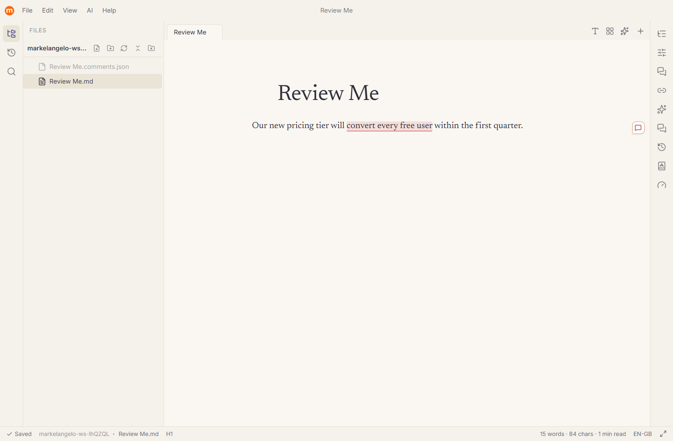Image resolution: width=673 pixels, height=441 pixels.
Task: Toggle fullscreen with the expand arrows icon
Action: [x=663, y=434]
